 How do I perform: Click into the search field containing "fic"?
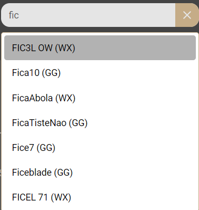88,15
